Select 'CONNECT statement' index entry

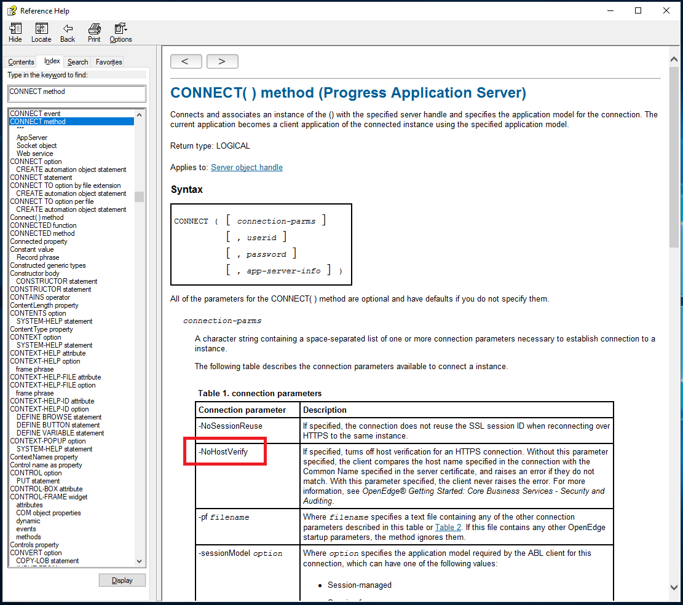coord(41,178)
